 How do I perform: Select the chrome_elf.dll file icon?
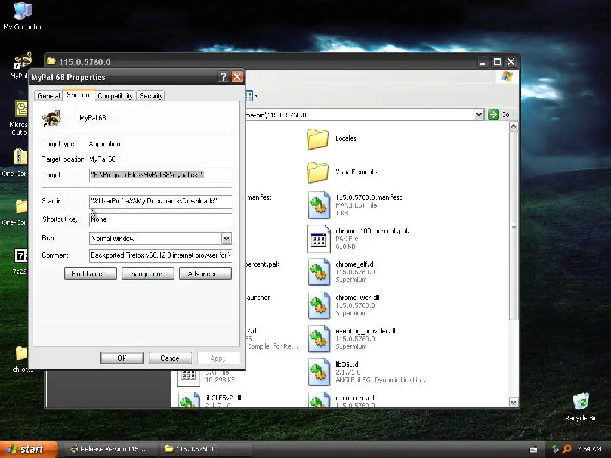click(x=319, y=272)
